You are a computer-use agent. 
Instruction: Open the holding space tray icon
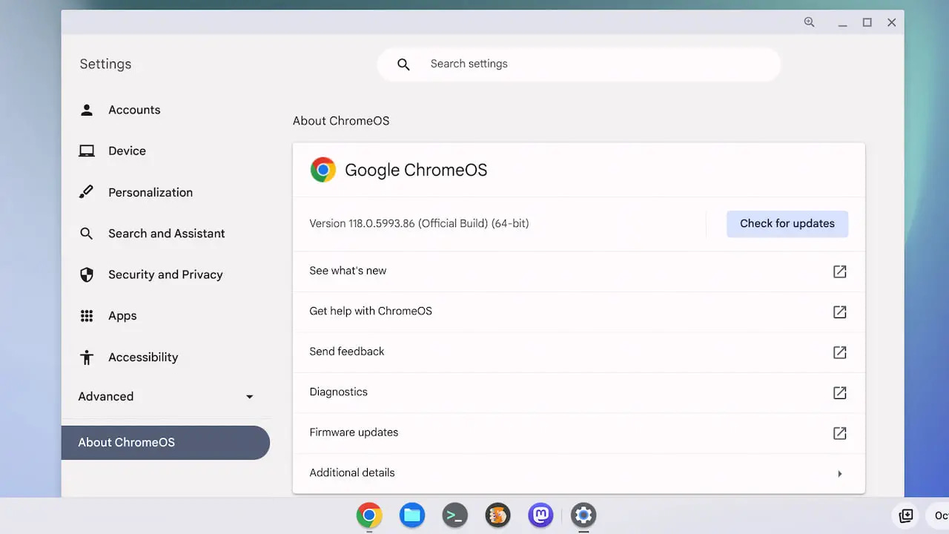[905, 515]
